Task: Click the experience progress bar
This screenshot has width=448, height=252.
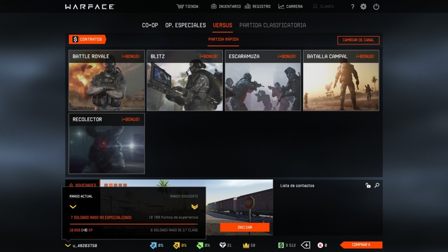Action: tap(134, 224)
